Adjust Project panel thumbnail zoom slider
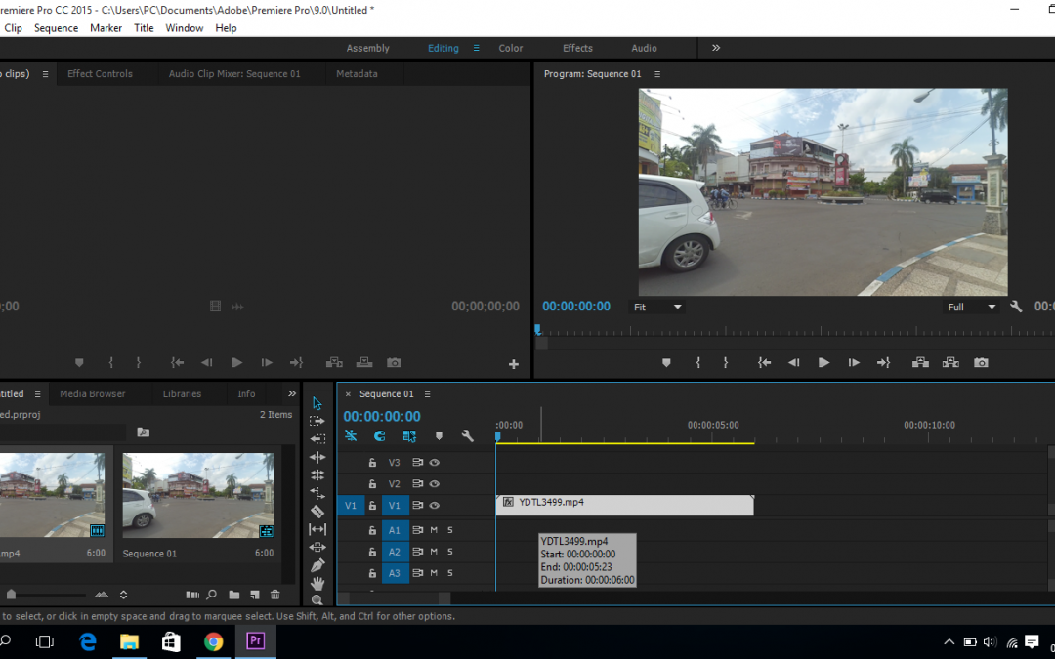 pyautogui.click(x=12, y=595)
